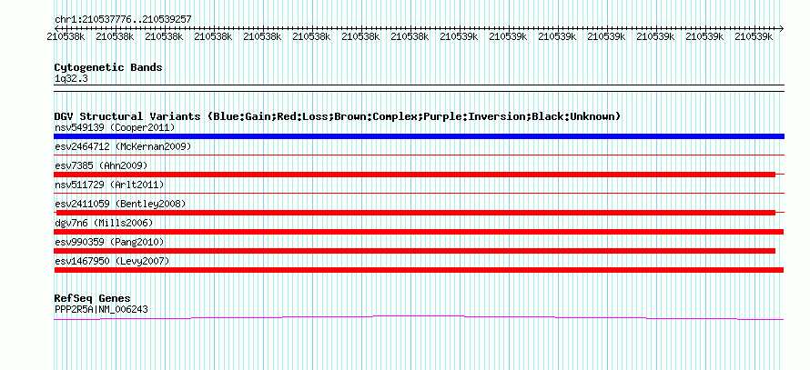Open the RefSeq Genes track heading
The width and height of the screenshot is (810, 370).
[93, 298]
